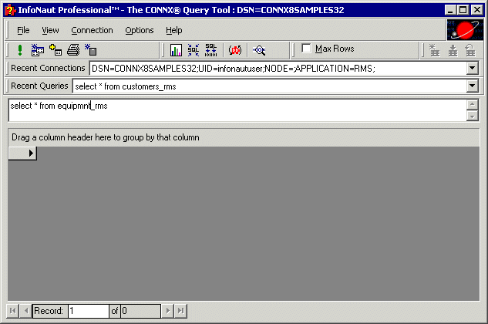Click the InfoNaut title bar application icon
The image size is (488, 324).
click(10, 10)
